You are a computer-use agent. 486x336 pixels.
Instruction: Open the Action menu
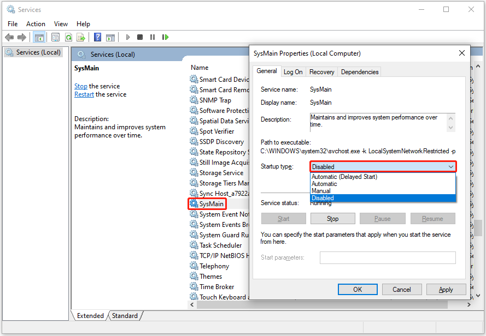point(36,24)
